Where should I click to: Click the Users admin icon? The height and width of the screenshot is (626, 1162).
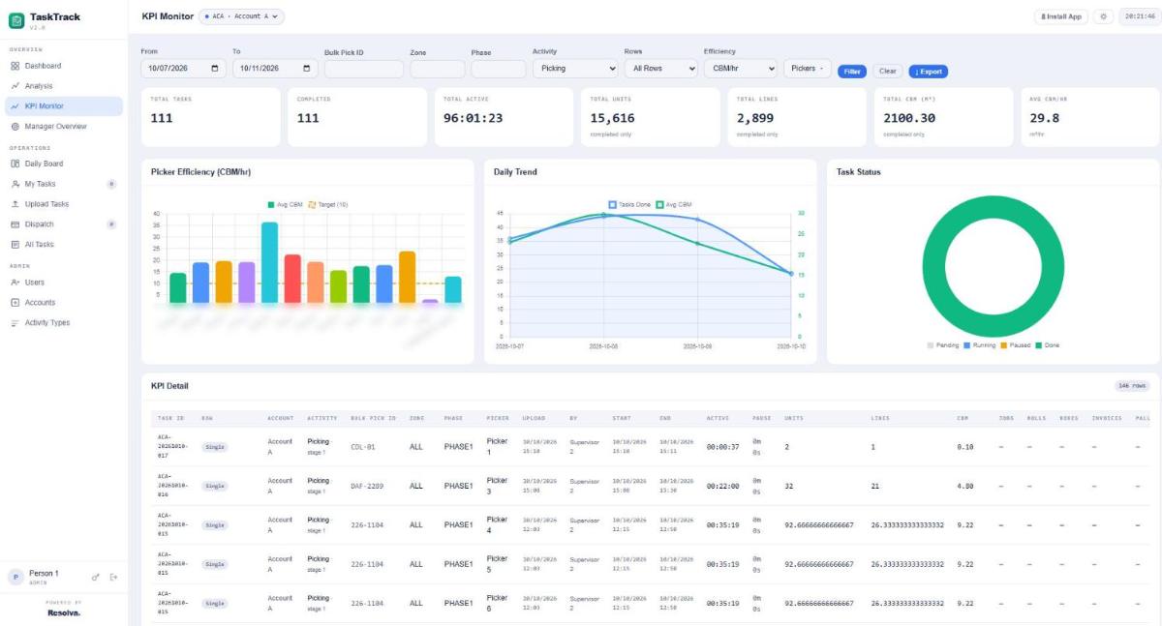(x=15, y=283)
